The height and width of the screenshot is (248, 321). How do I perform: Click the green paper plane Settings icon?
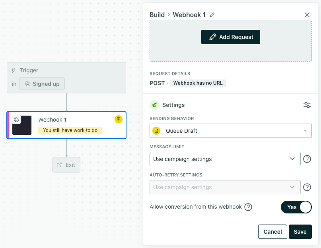[x=154, y=105]
